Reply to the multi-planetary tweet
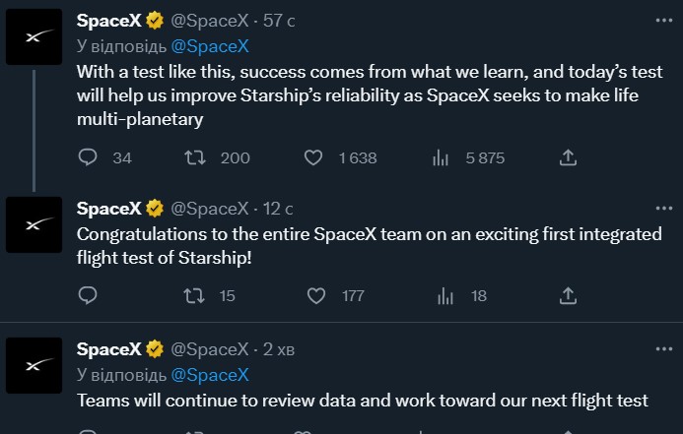The width and height of the screenshot is (683, 434). point(88,157)
